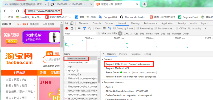Filter requests by Font

[157, 33]
